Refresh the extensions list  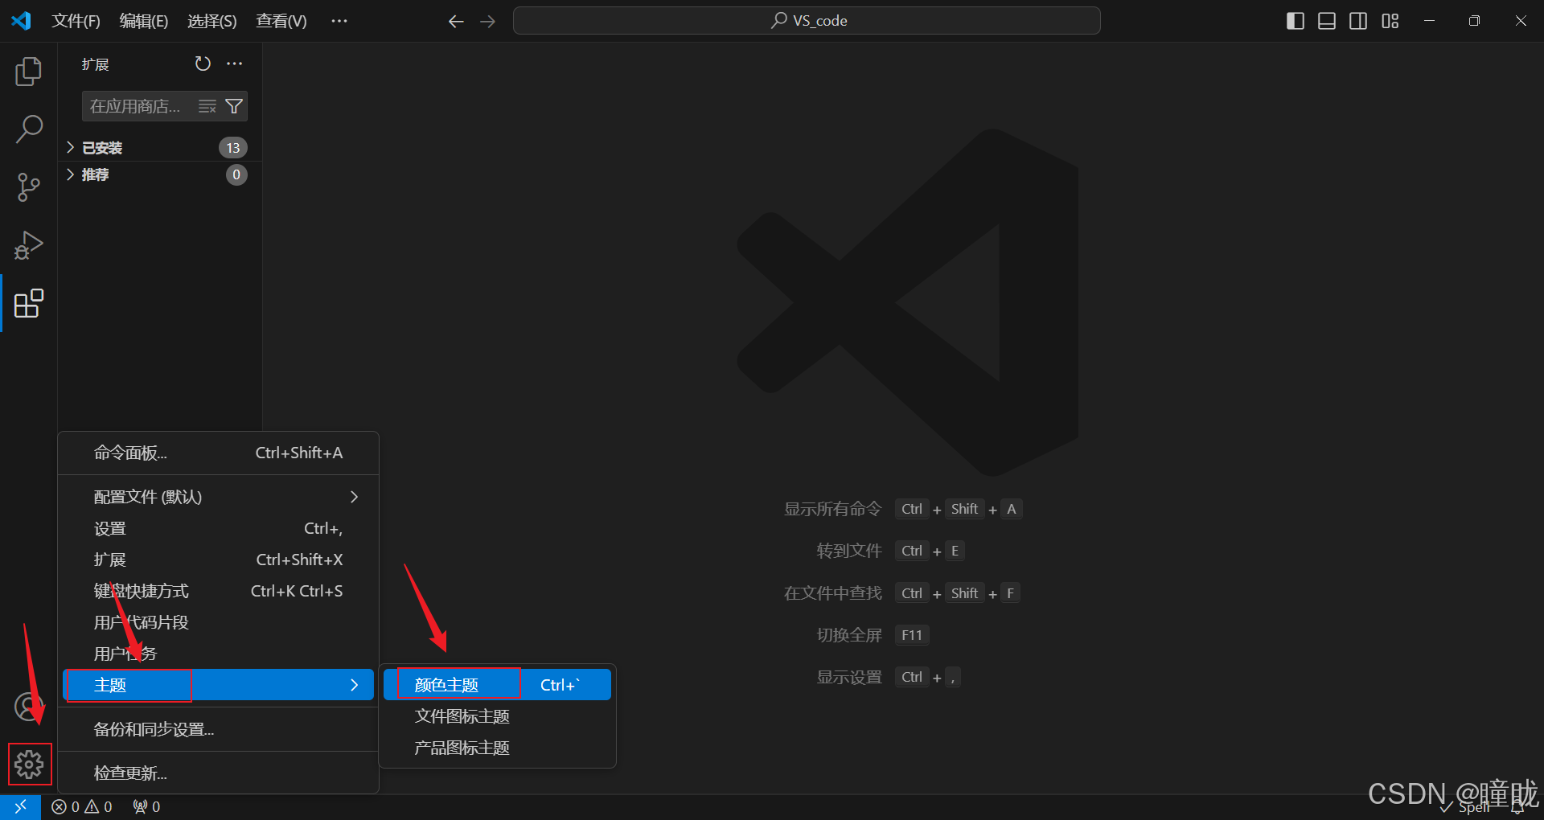pos(203,64)
